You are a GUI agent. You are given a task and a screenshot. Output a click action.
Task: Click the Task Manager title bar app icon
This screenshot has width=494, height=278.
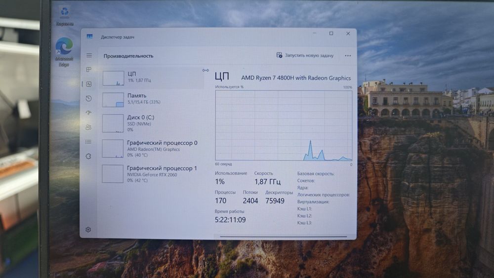[89, 37]
